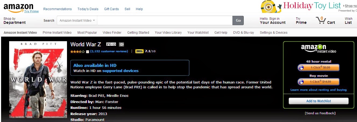Viewport: 357px width, 122px height.
Task: Open the shopping cart icon
Action: pos(321,21)
